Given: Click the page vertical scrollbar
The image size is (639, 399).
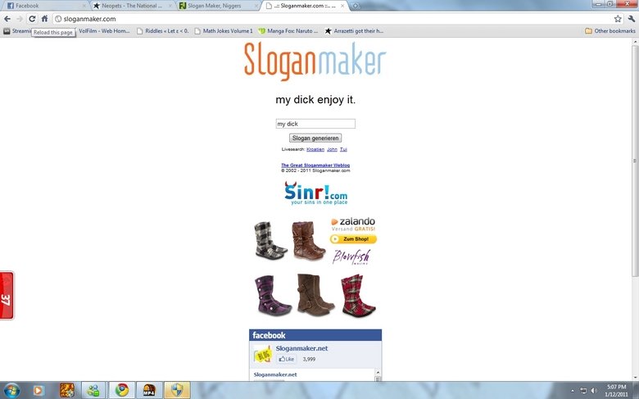Looking at the screenshot, I should (636, 161).
